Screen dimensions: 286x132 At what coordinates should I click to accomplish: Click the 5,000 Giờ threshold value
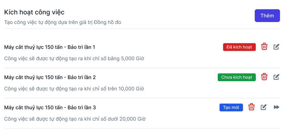(x=132, y=58)
